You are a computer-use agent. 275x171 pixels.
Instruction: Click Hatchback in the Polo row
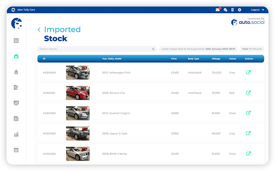pos(195,73)
